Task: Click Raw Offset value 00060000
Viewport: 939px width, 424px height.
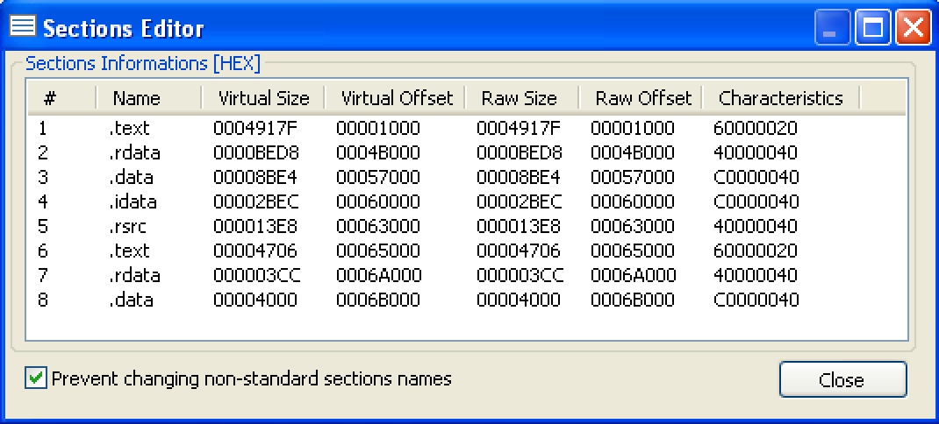Action: click(633, 201)
